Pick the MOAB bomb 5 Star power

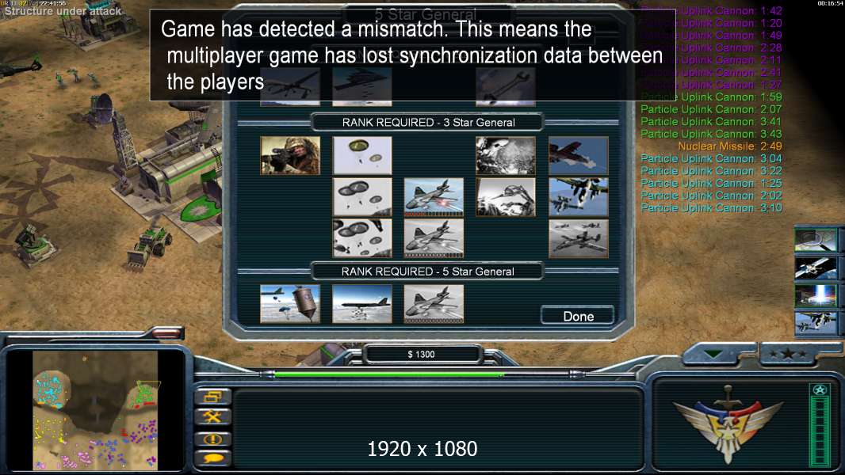[290, 304]
